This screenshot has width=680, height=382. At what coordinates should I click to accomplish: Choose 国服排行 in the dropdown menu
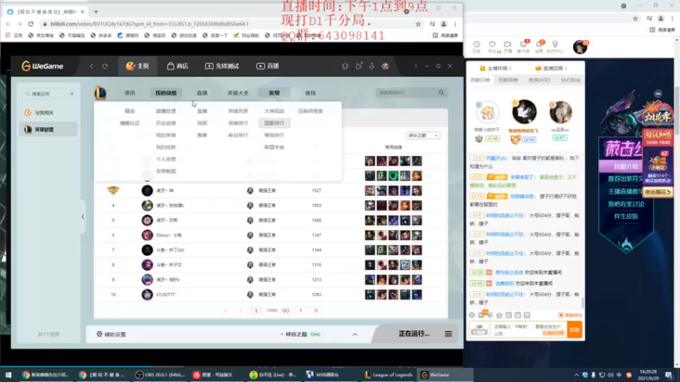(x=274, y=123)
